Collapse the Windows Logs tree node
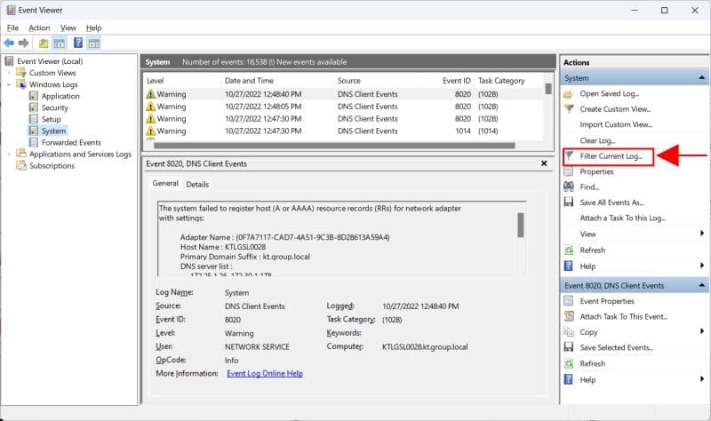This screenshot has width=711, height=421. 10,84
